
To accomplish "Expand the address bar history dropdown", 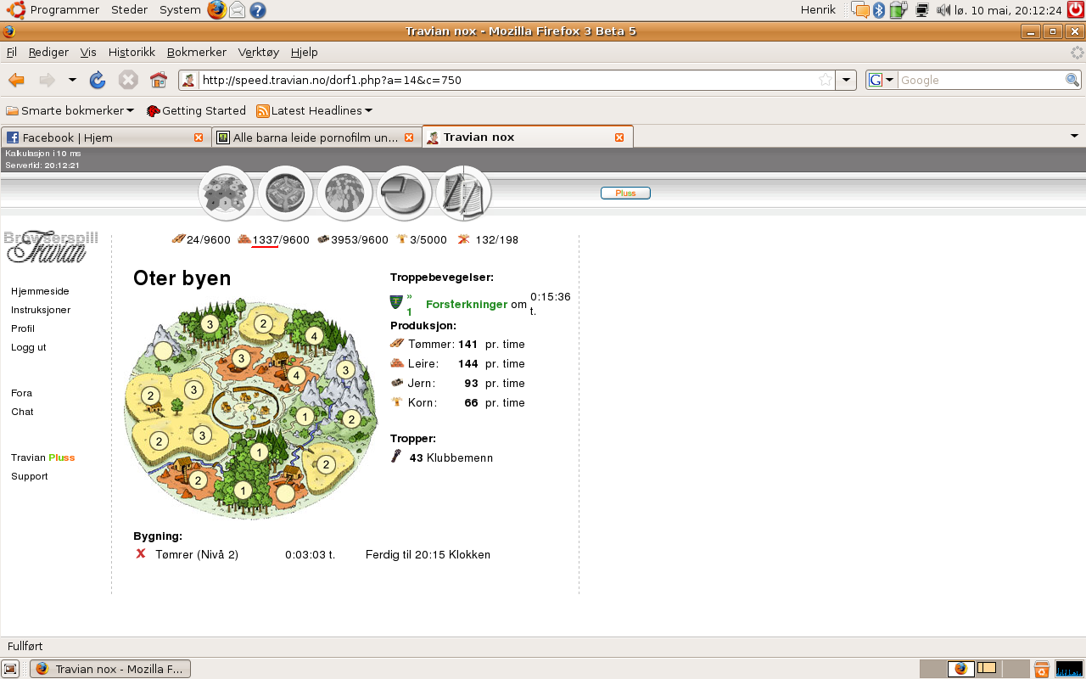I will click(x=846, y=80).
